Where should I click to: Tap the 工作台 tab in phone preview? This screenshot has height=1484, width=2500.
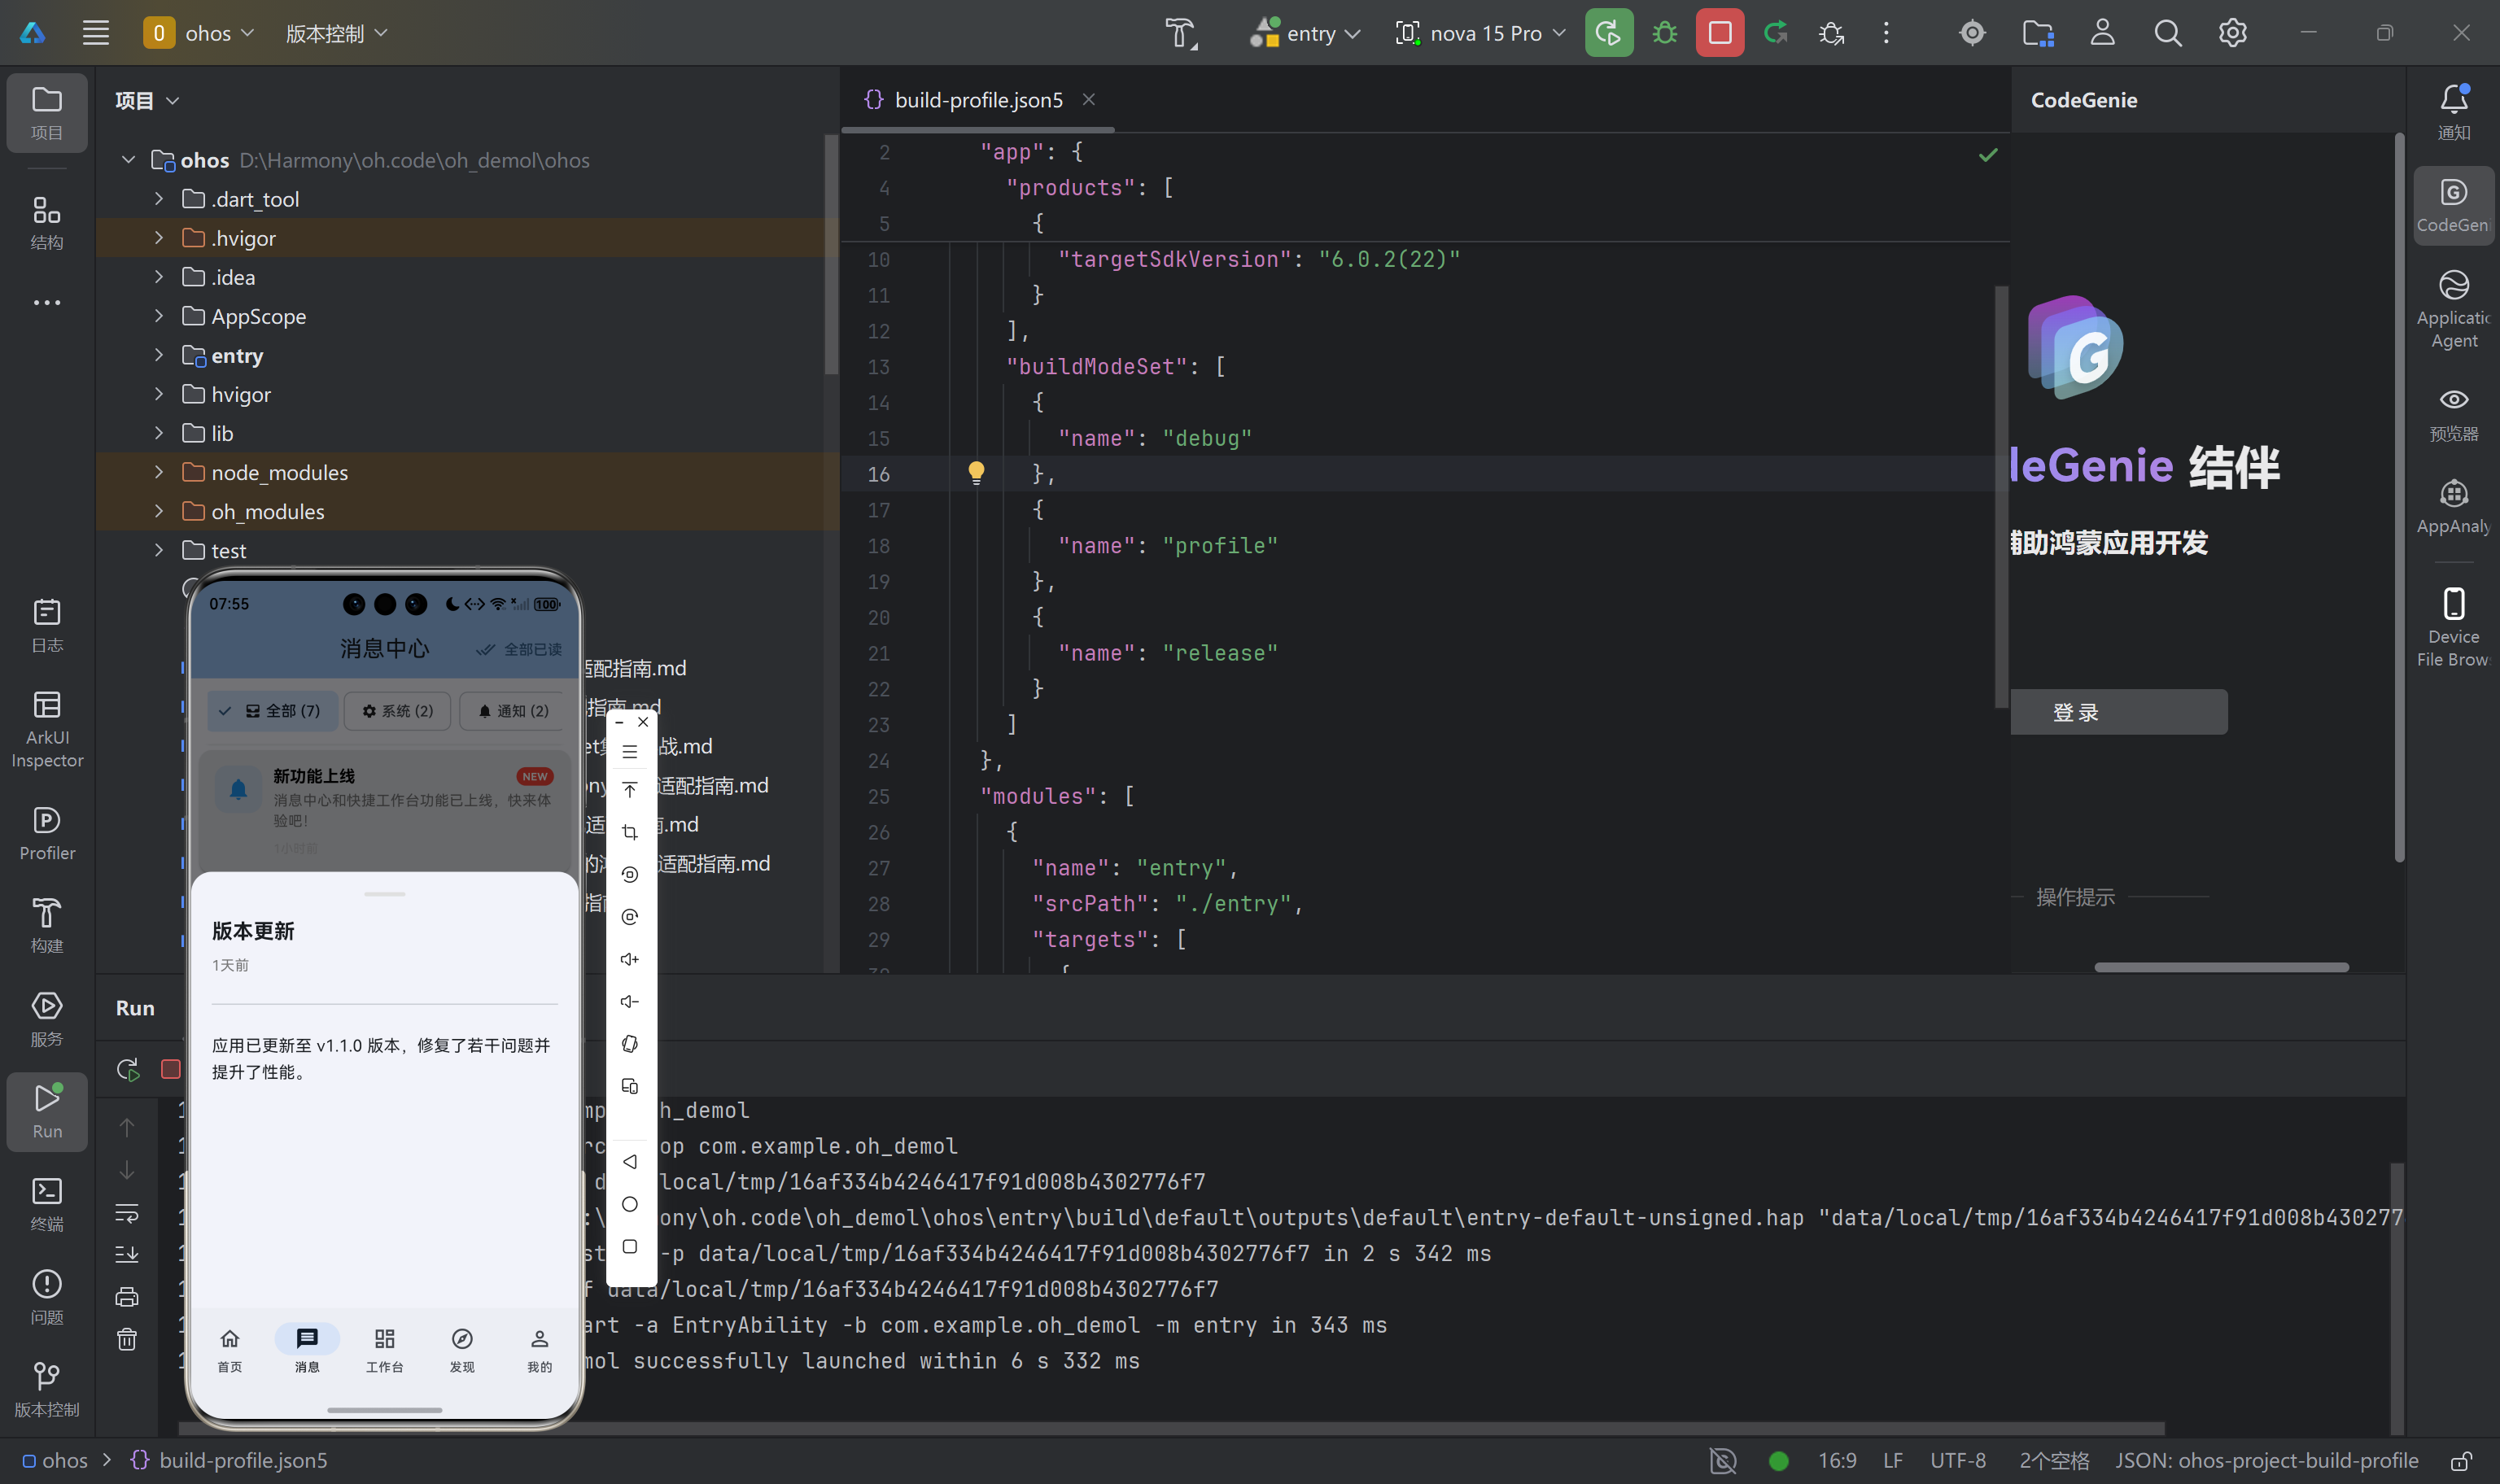click(x=384, y=1348)
